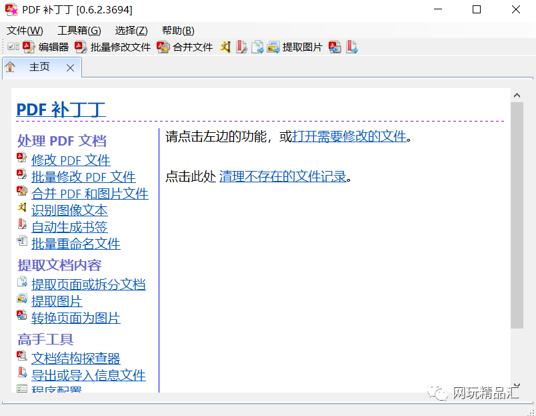
Task: Click the icon beside 自动生成书签
Action: (x=22, y=224)
